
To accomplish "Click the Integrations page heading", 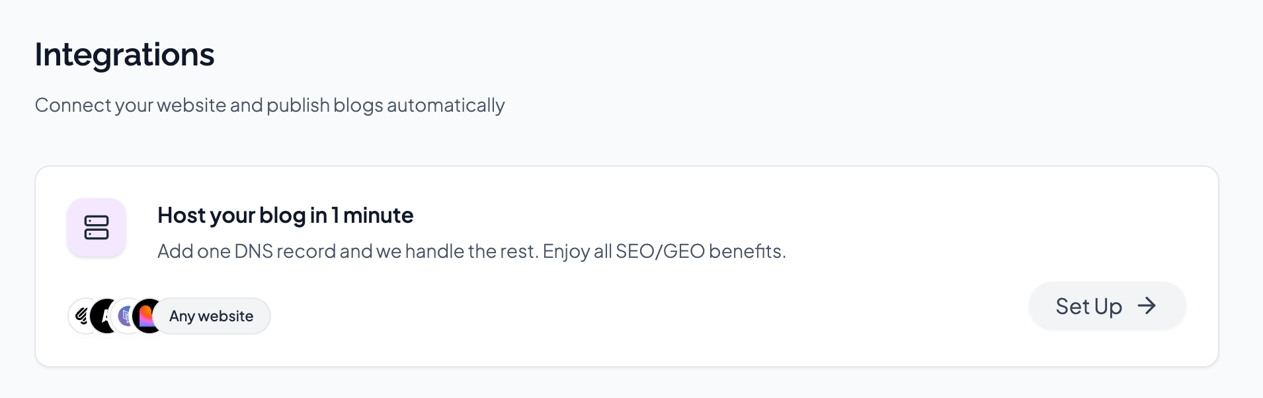I will [124, 54].
